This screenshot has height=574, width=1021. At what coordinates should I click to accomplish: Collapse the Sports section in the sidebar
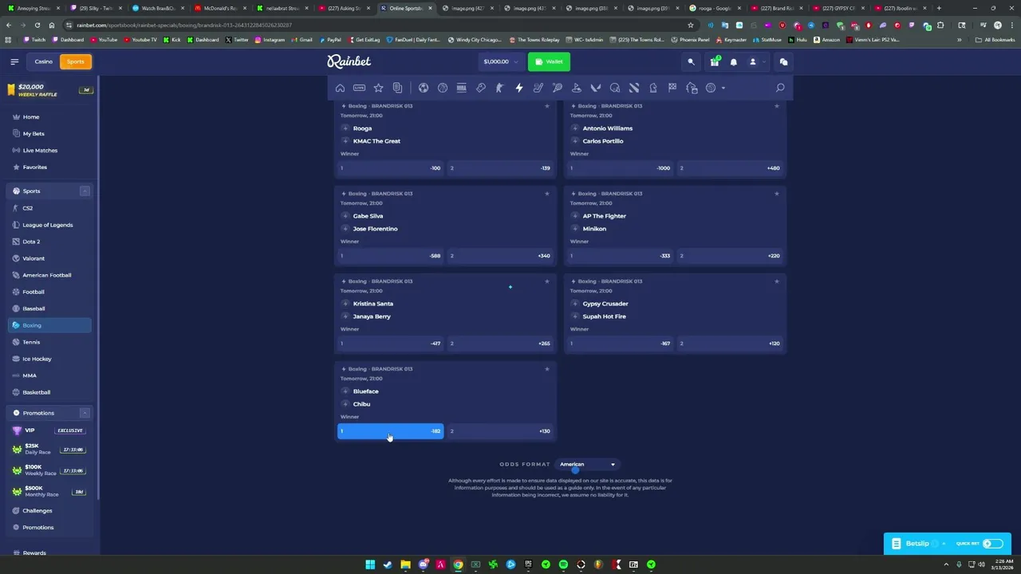coord(85,191)
